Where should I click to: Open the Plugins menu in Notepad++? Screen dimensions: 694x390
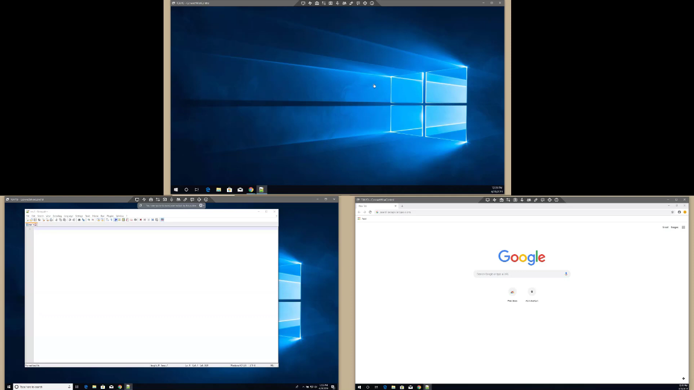pos(110,216)
